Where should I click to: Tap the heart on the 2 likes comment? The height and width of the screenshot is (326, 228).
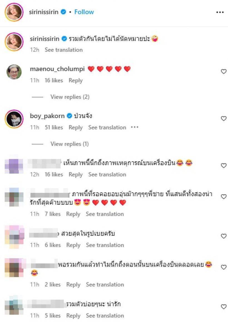tap(224, 267)
